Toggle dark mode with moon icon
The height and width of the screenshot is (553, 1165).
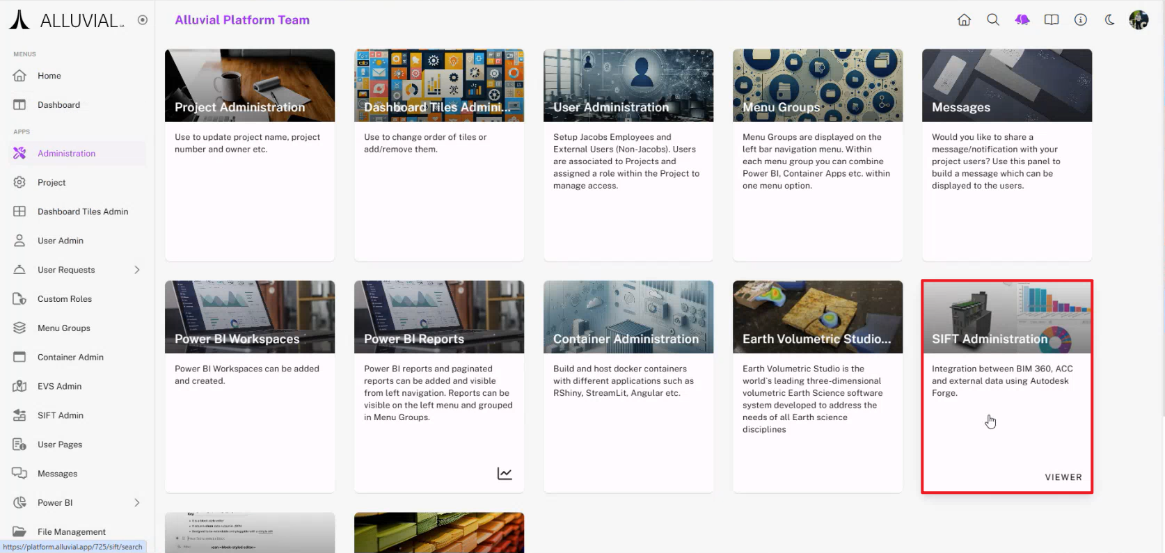[1110, 20]
